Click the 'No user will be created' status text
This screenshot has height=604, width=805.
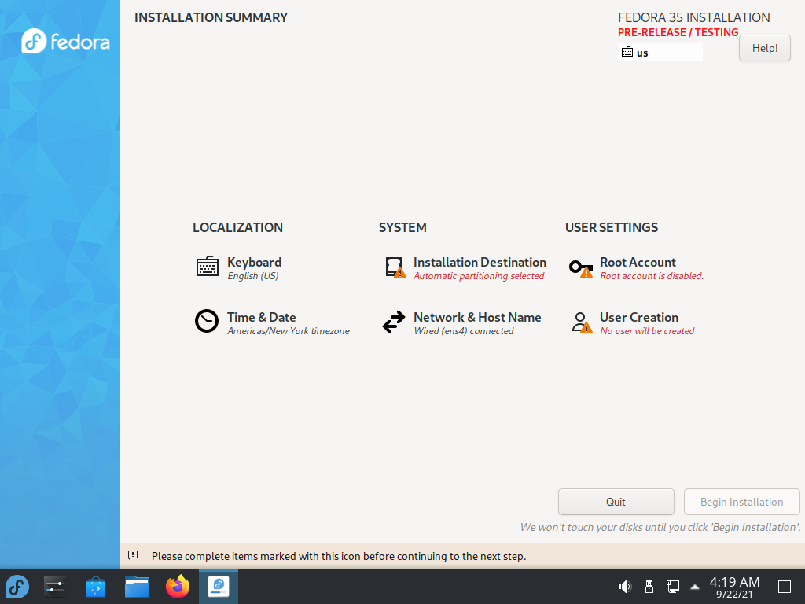[x=647, y=331]
